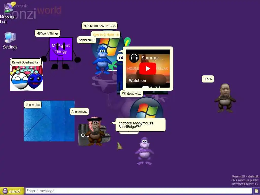Select the blue Bonzi SonicFan08 character
The image size is (260, 195).
click(102, 60)
